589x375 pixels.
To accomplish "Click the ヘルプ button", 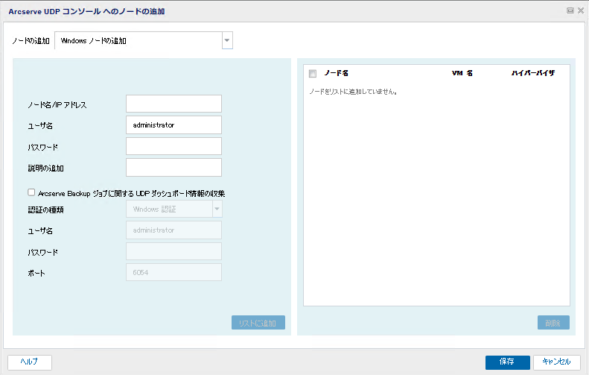I will (x=30, y=362).
